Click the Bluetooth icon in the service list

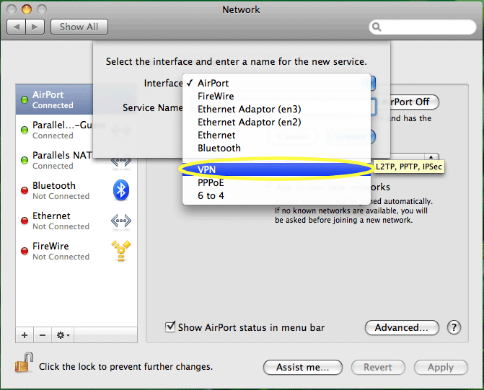(x=121, y=190)
